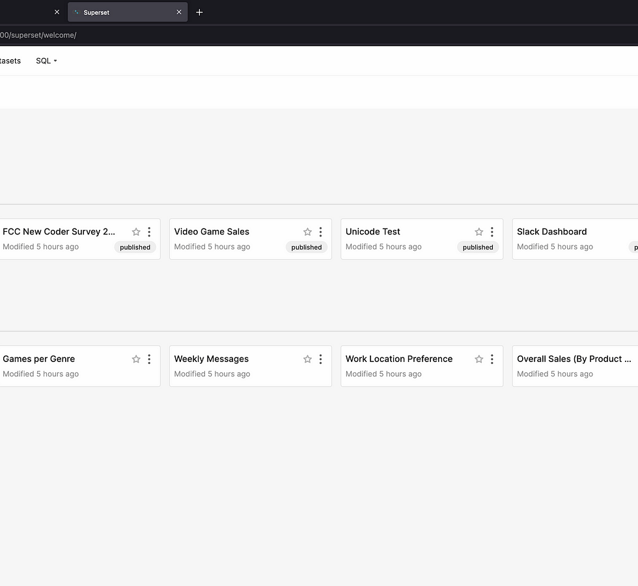638x586 pixels.
Task: Open three-dot menu on Video Game Sales
Action: click(320, 232)
